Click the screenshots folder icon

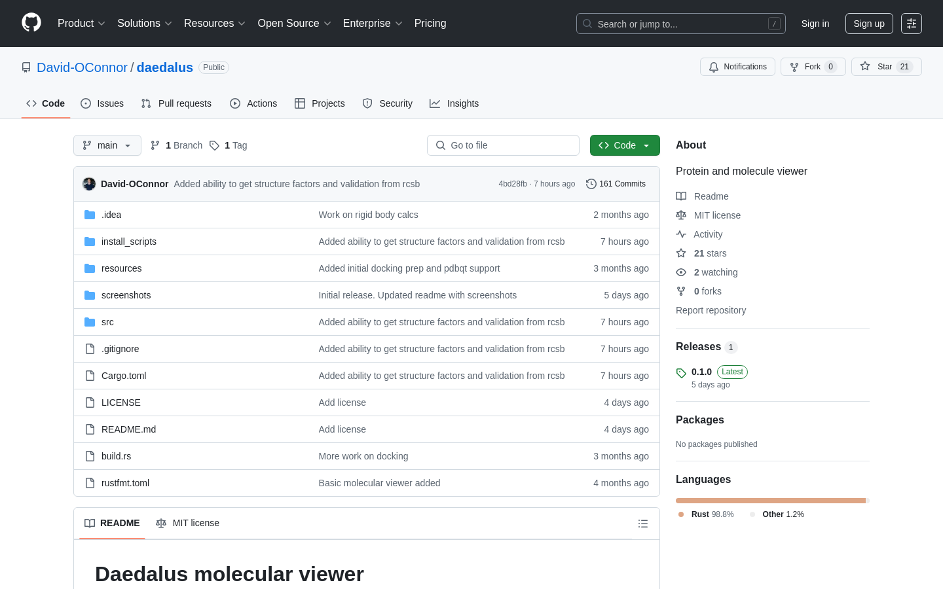click(x=90, y=295)
